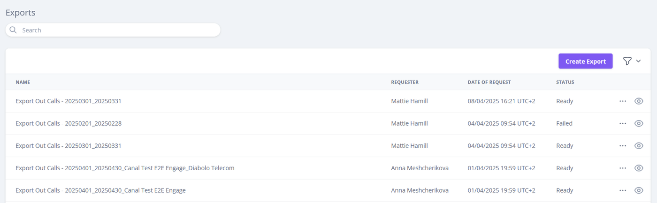Viewport: 657px width, 203px height.
Task: Click eye icon for 08/04/2025 export
Action: pyautogui.click(x=638, y=101)
